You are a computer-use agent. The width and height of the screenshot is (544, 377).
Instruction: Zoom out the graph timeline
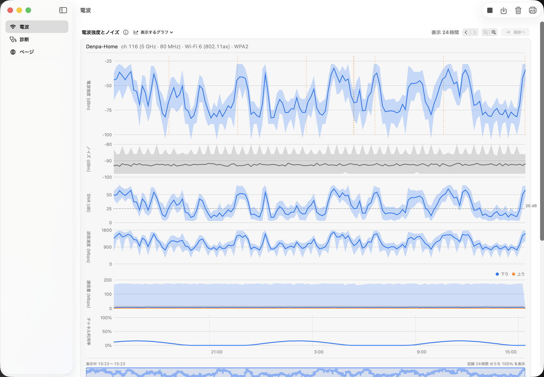[485, 32]
